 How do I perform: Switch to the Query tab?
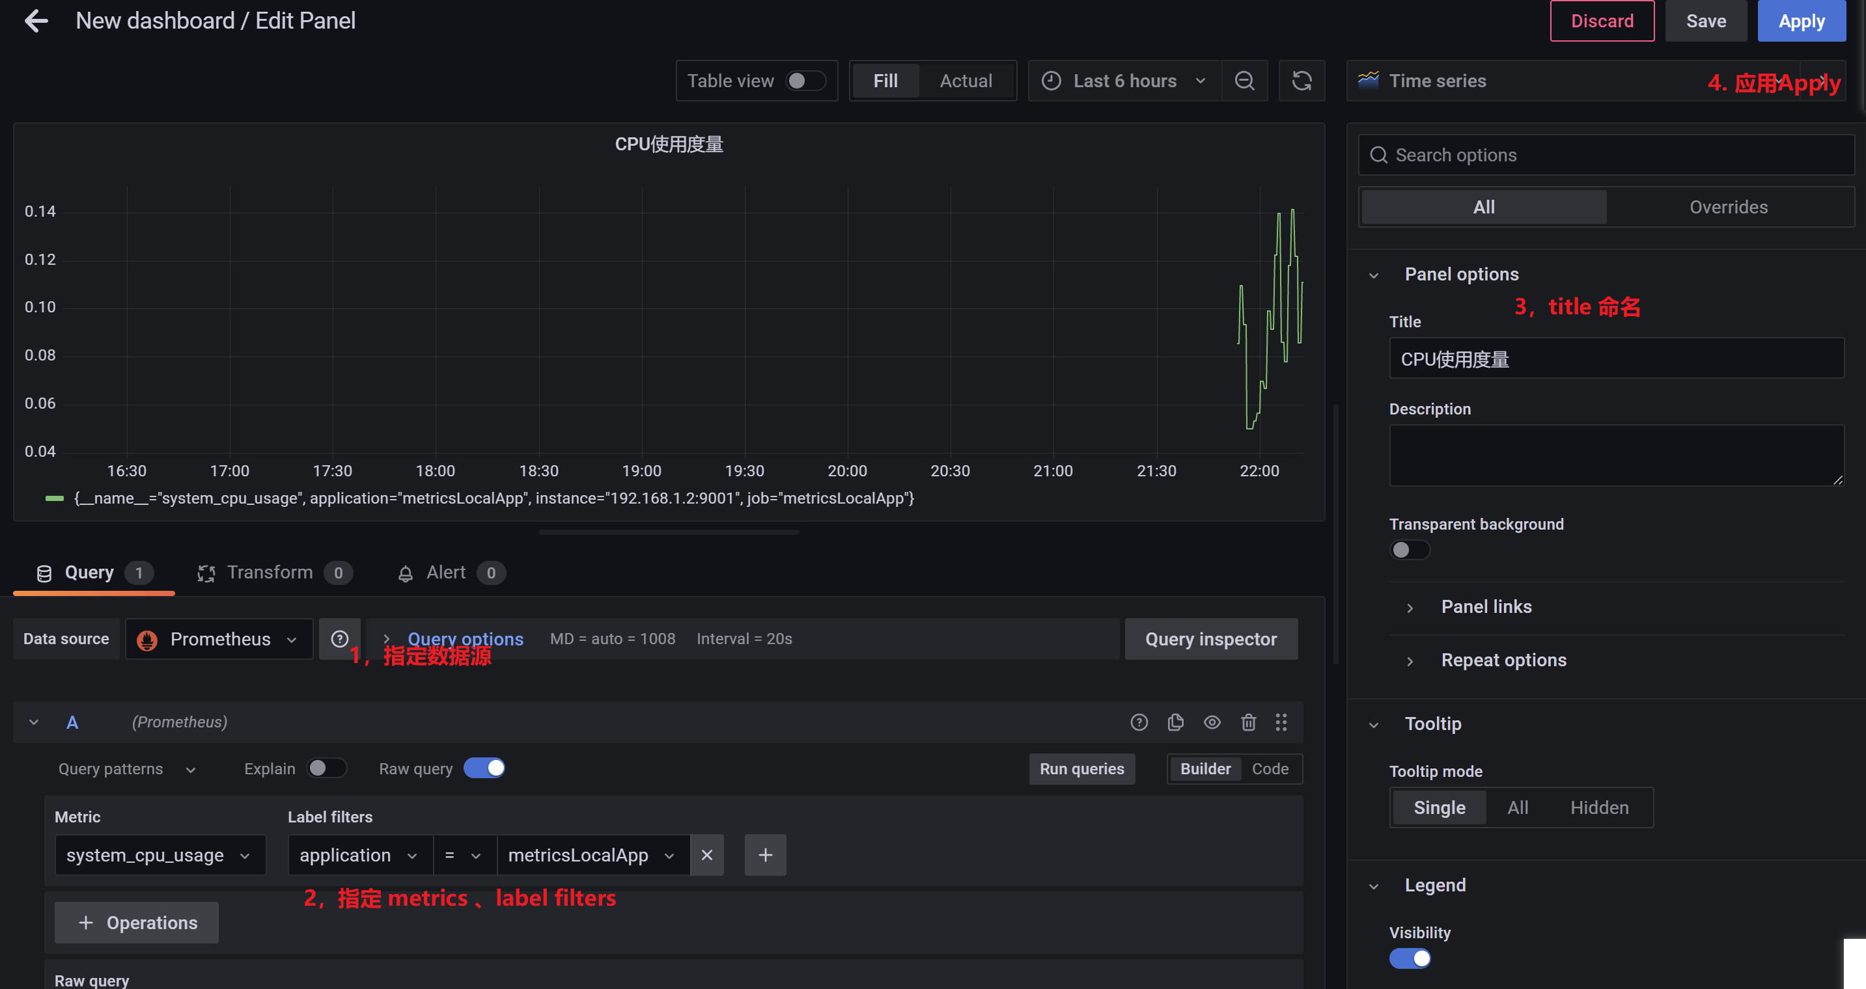pos(94,573)
